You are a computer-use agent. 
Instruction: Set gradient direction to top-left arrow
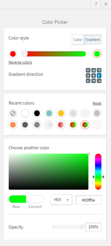(88, 70)
